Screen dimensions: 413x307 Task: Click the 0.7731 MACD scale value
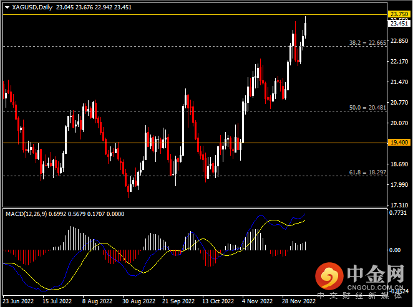(x=399, y=213)
